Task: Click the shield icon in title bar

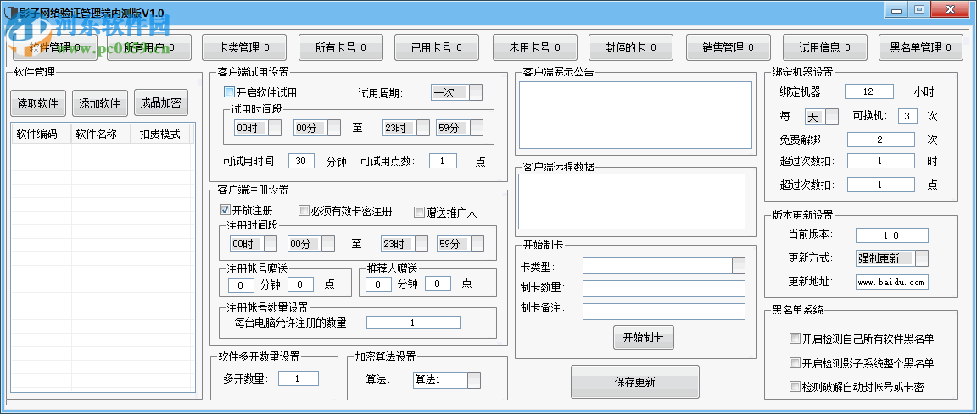Action: tap(9, 13)
